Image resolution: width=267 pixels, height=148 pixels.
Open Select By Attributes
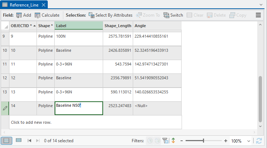pos(110,15)
